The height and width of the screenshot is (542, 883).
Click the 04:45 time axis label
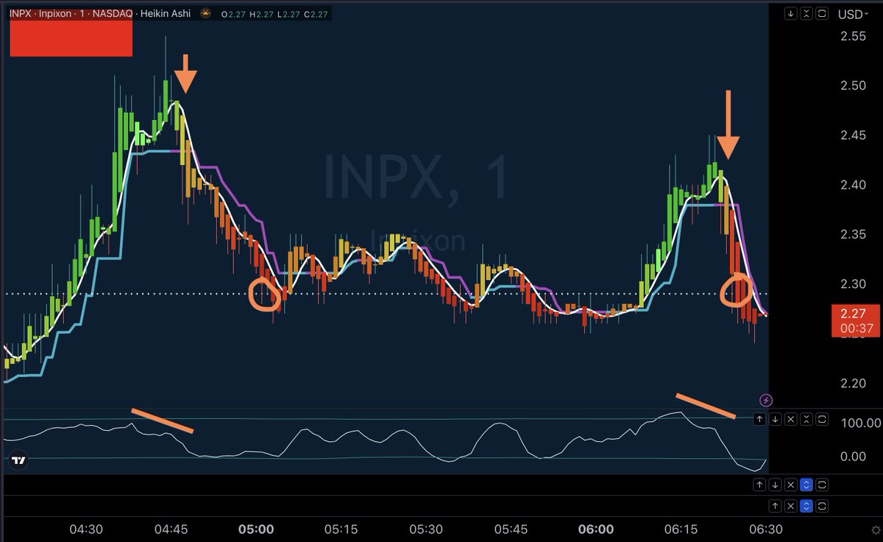171,529
